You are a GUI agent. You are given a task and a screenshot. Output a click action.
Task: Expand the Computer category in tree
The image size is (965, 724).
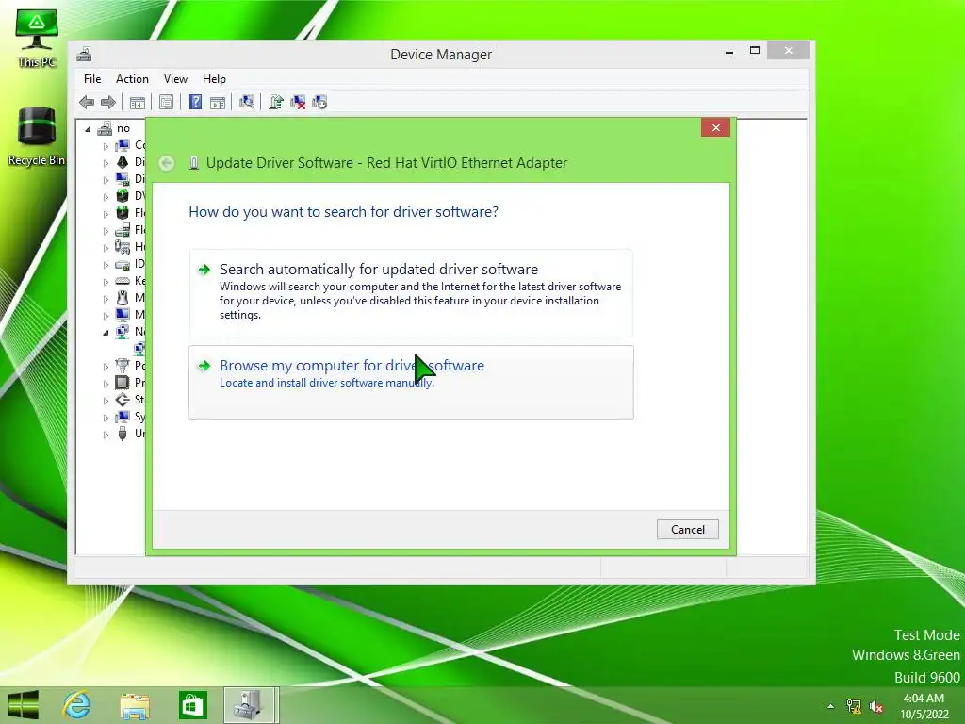click(106, 146)
